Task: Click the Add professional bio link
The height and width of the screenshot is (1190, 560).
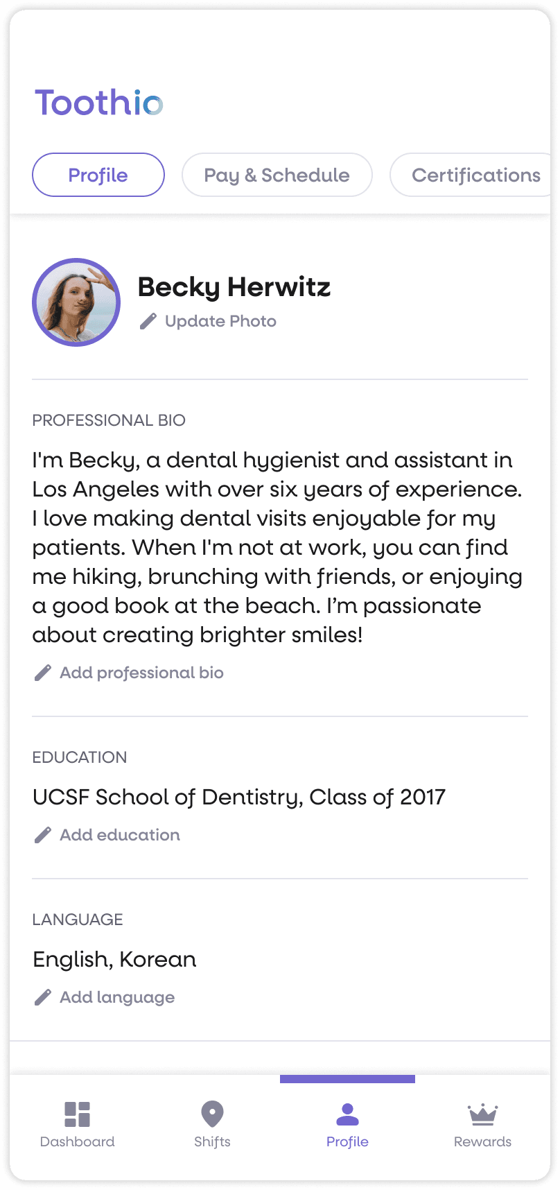Action: (141, 673)
